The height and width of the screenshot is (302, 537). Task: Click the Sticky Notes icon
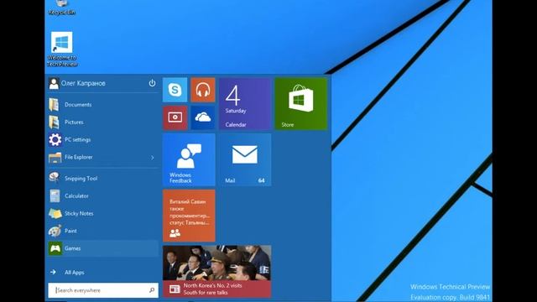pyautogui.click(x=55, y=213)
